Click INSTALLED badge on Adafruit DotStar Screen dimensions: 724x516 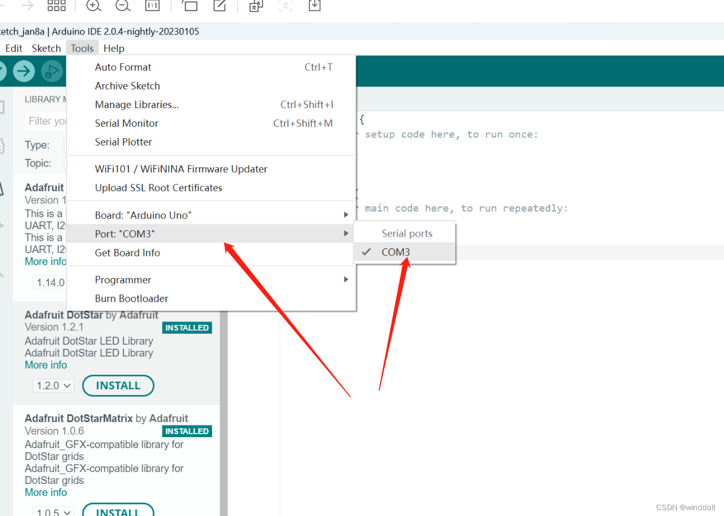(x=187, y=328)
